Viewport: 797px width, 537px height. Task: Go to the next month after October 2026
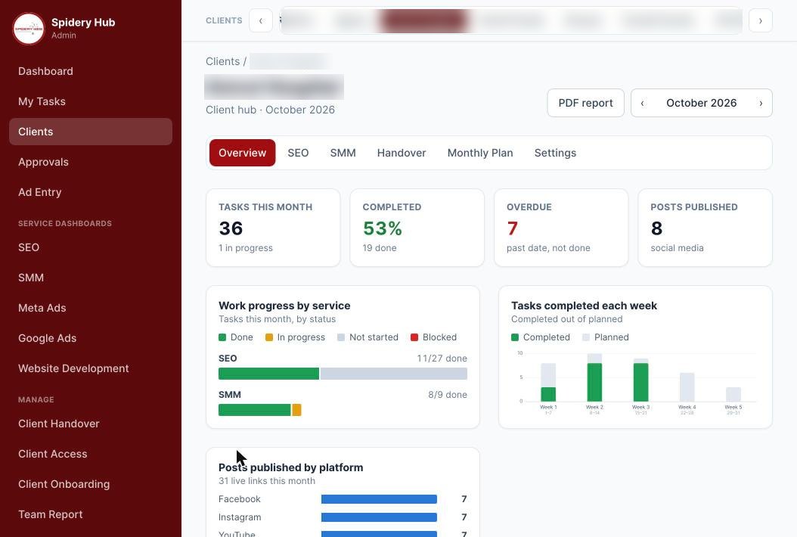tap(761, 103)
